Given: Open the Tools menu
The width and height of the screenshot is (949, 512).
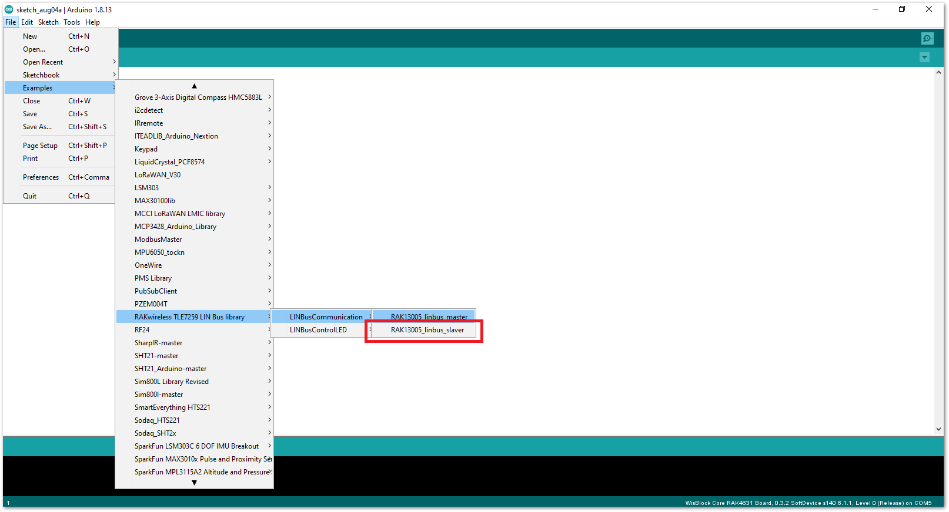Looking at the screenshot, I should click(72, 22).
